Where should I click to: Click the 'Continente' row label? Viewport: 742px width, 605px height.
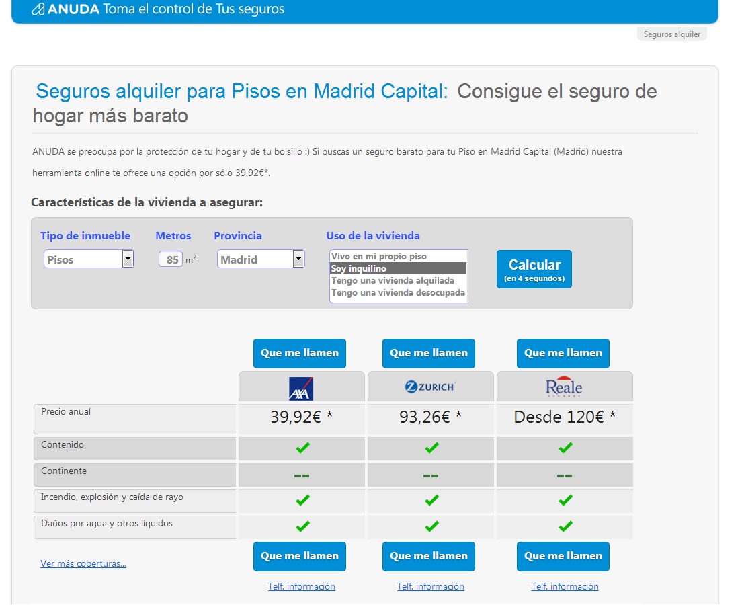pos(64,471)
